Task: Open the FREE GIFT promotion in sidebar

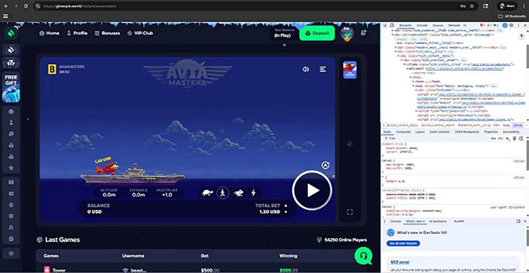Action: pos(11,91)
